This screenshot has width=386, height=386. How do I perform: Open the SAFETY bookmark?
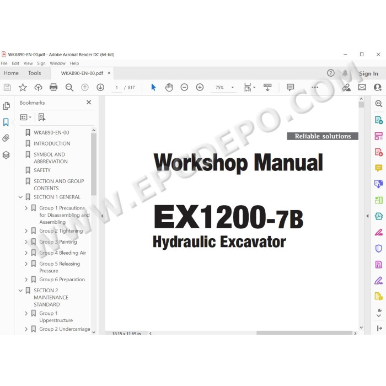[42, 170]
